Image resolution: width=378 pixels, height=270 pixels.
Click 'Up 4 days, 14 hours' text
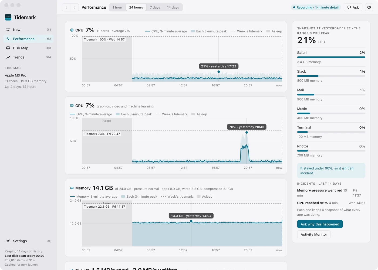(21, 87)
